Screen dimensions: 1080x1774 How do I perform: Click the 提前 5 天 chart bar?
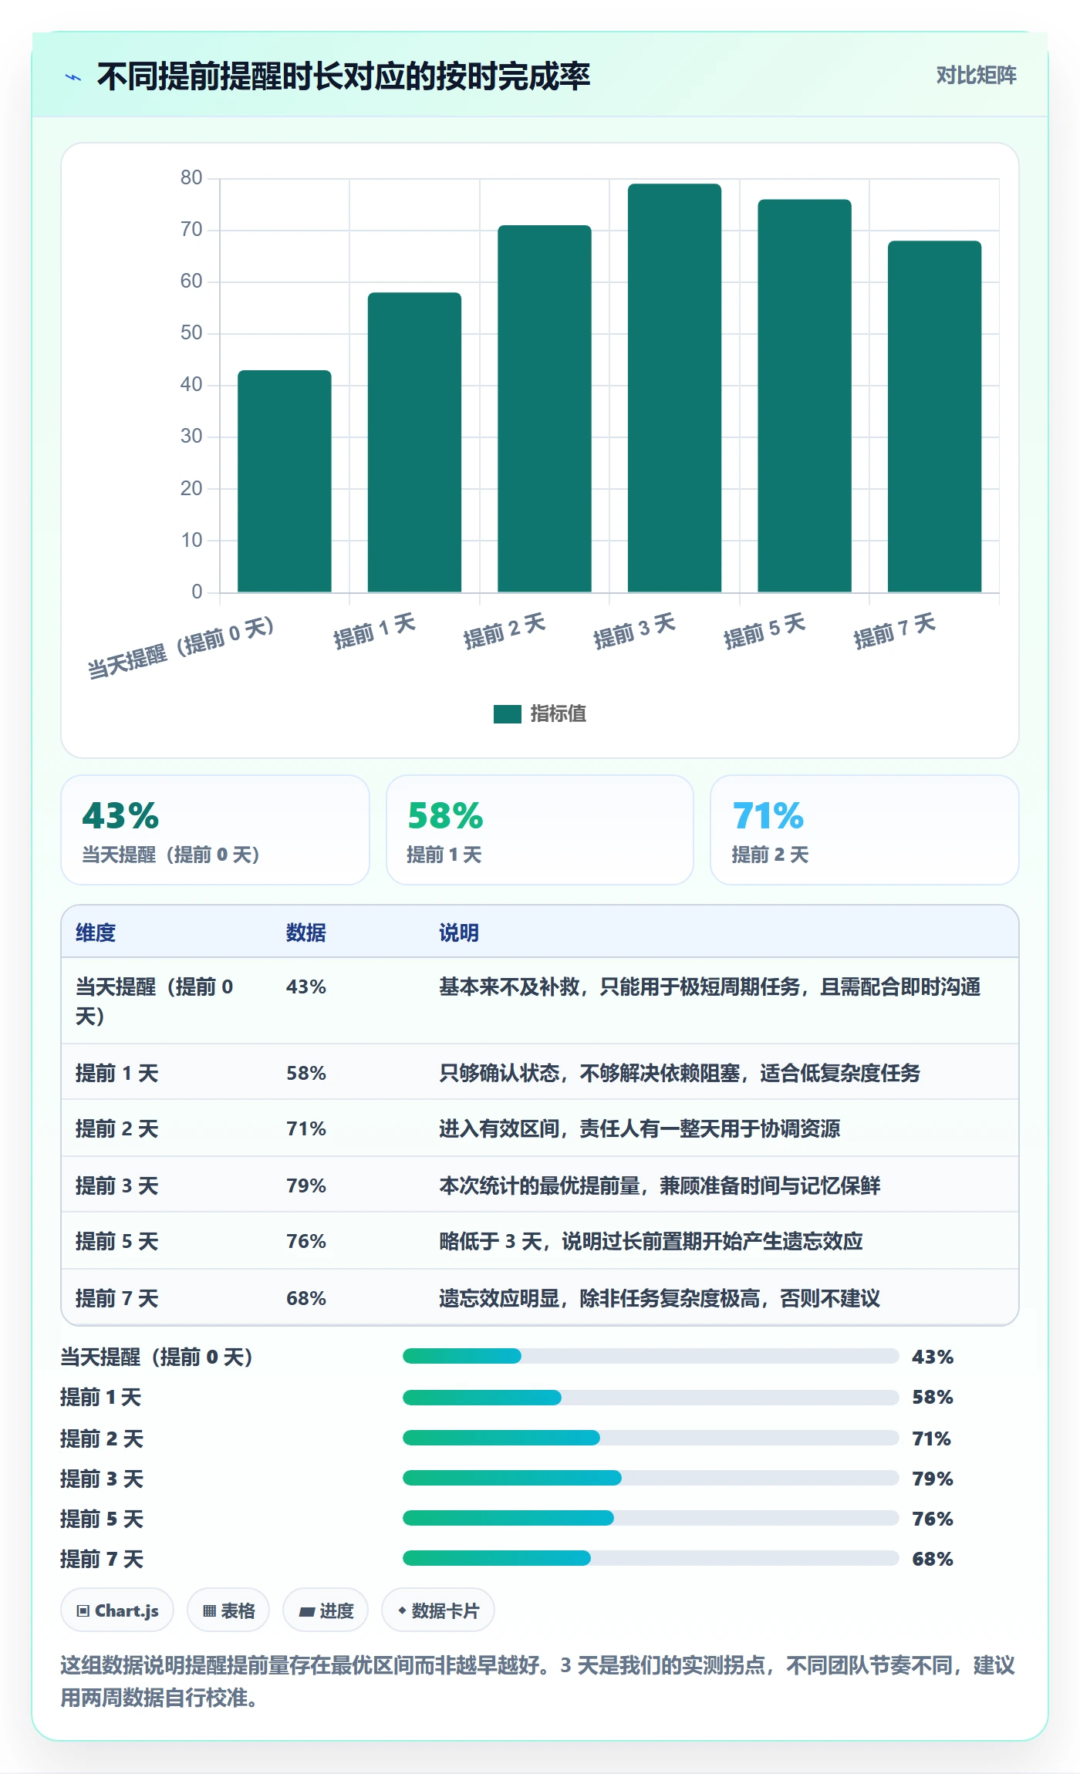(x=804, y=396)
